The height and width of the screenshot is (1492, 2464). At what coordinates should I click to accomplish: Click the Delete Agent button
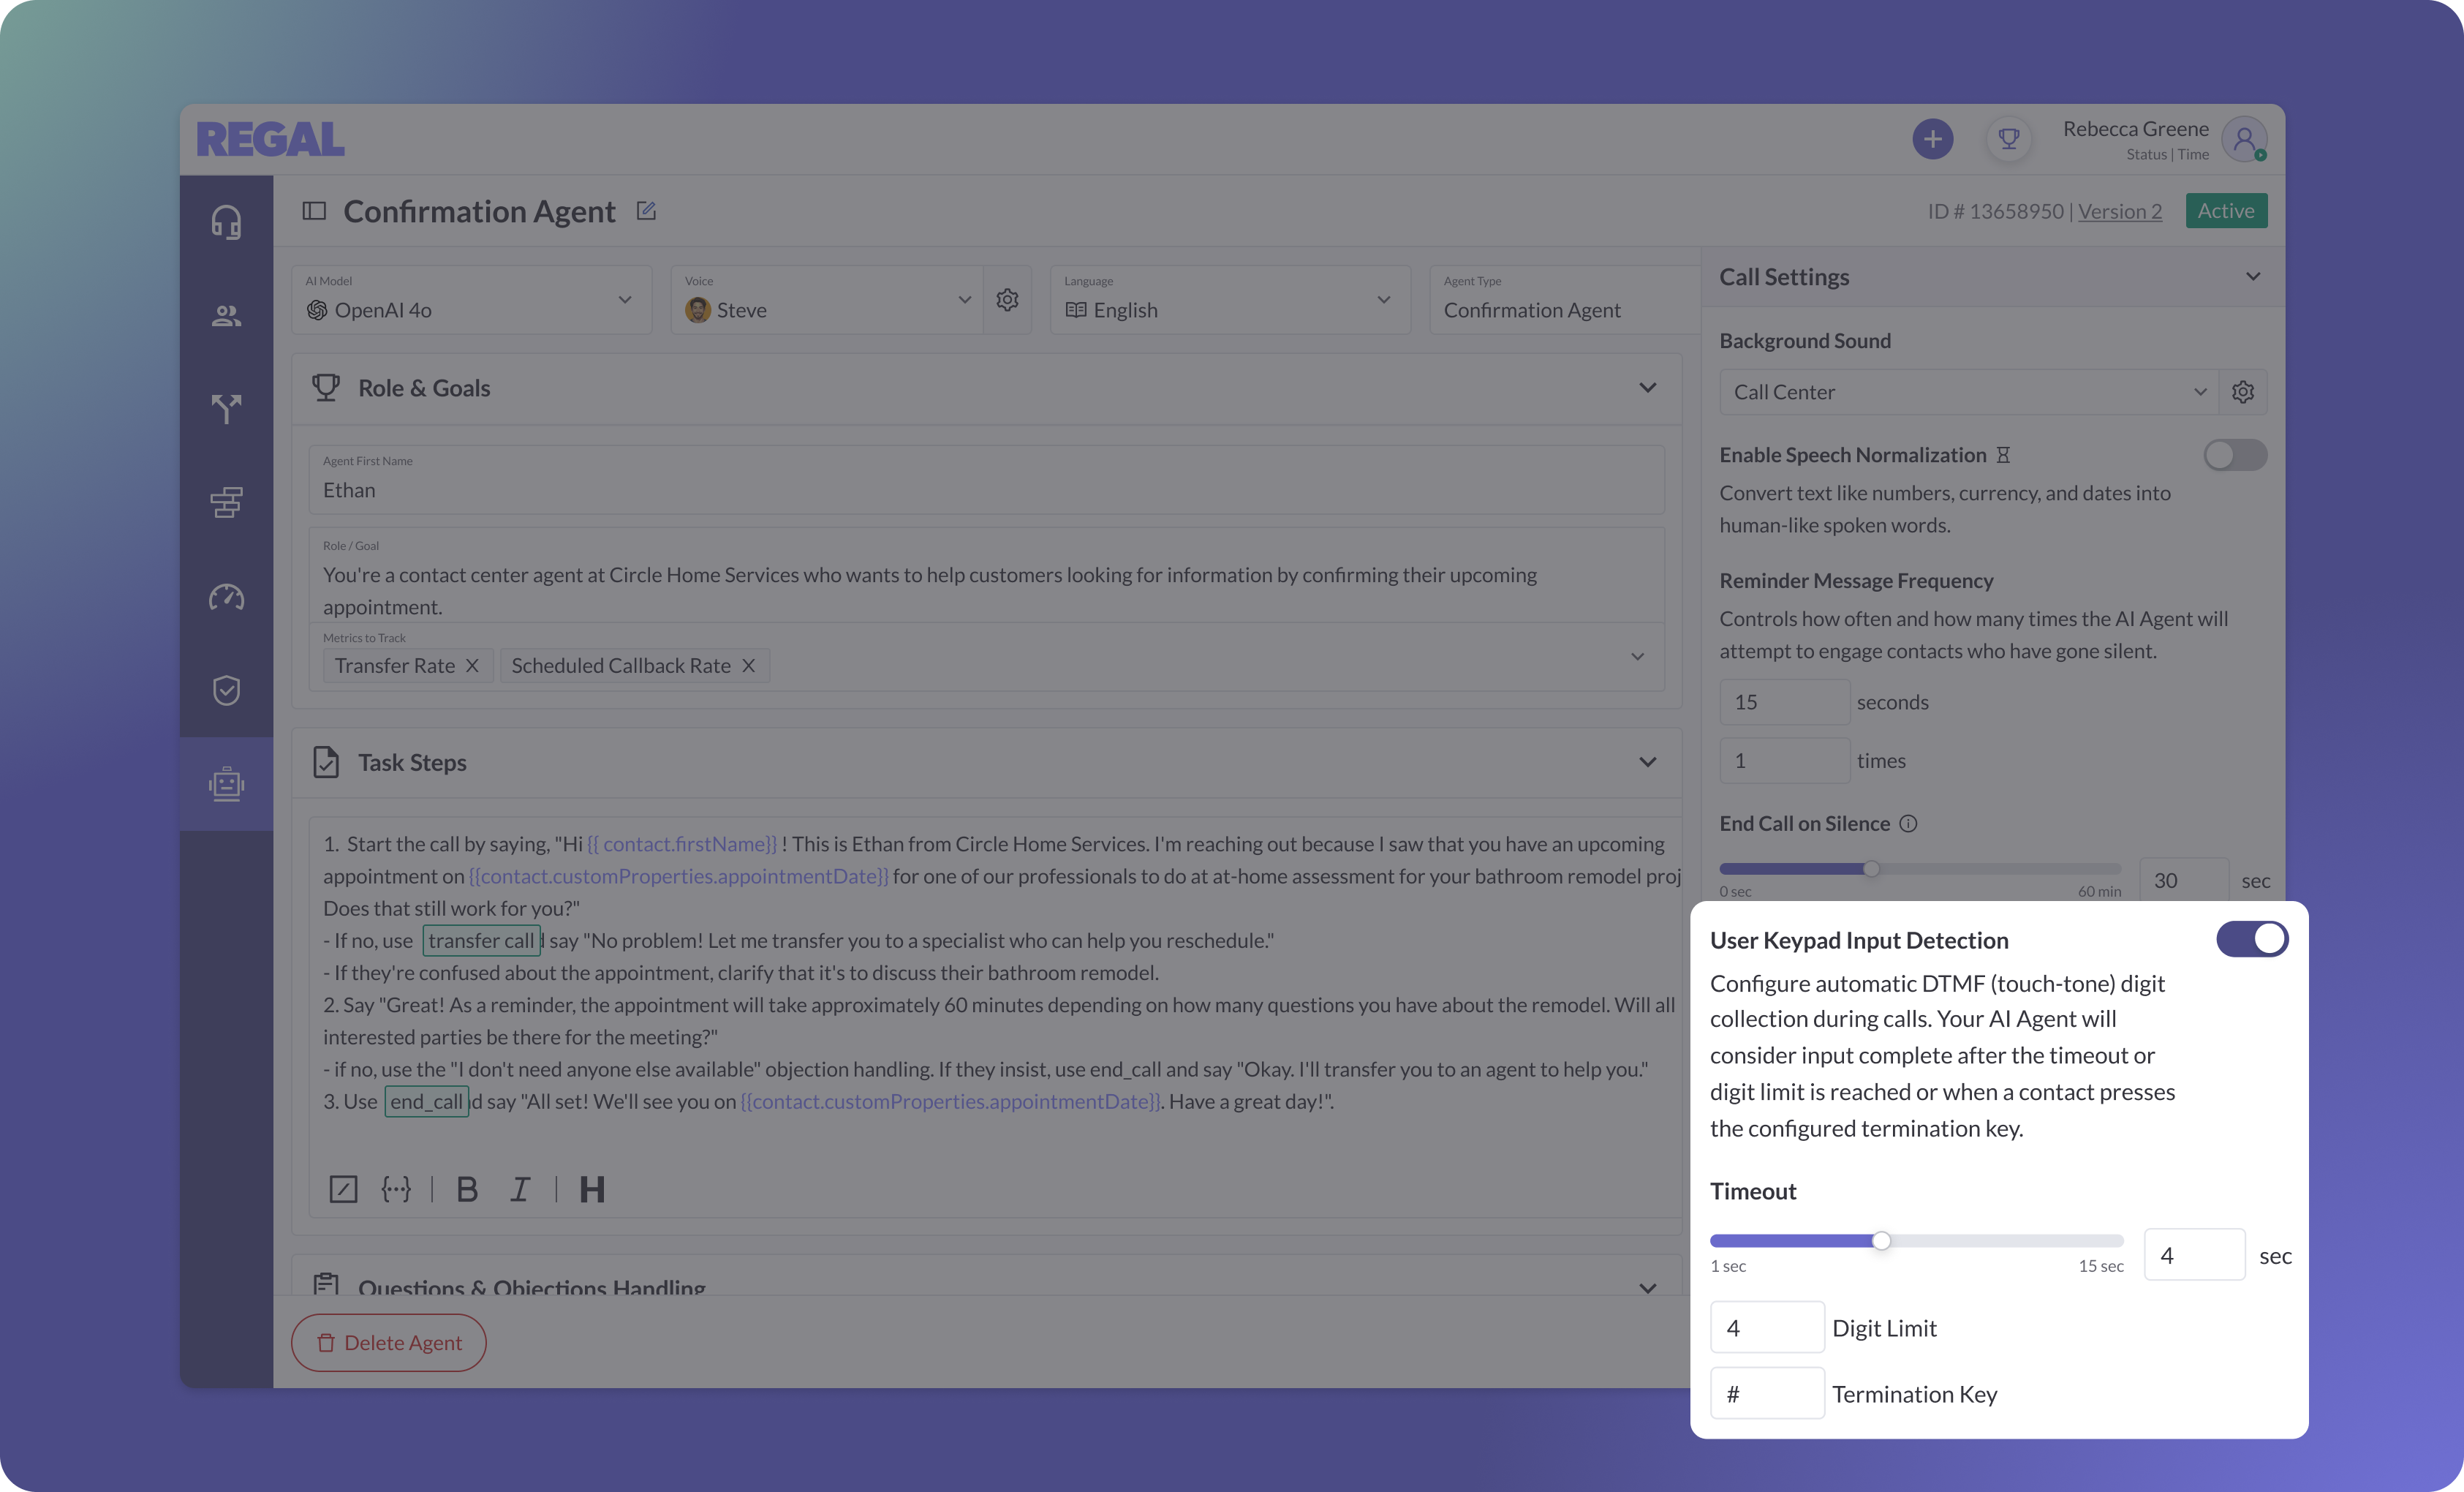click(389, 1342)
